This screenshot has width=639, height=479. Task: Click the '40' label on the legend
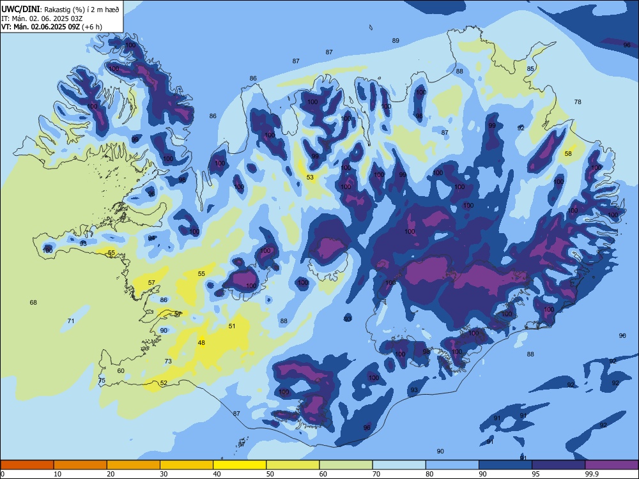coord(217,474)
